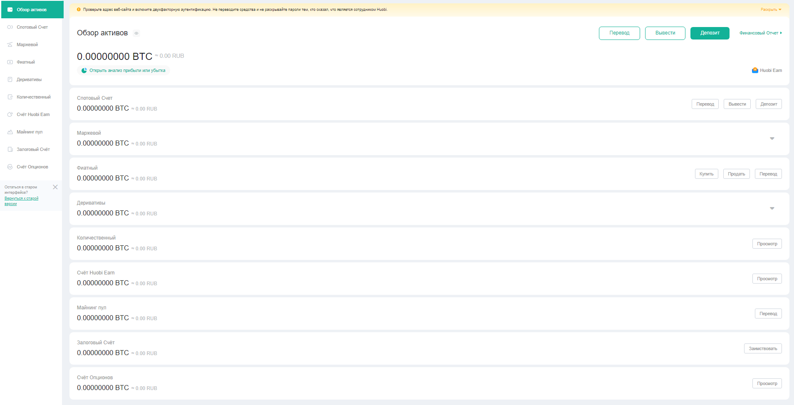The height and width of the screenshot is (405, 794).
Task: Expand the Маржевой account row
Action: tap(772, 138)
